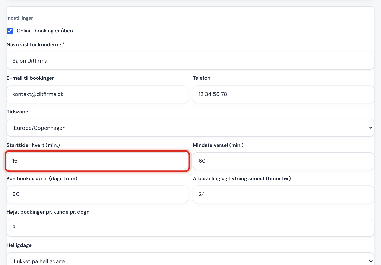Screen dimensions: 381x265
Task: Focus the Afbestilling og flytning senest field
Action: coord(283,194)
